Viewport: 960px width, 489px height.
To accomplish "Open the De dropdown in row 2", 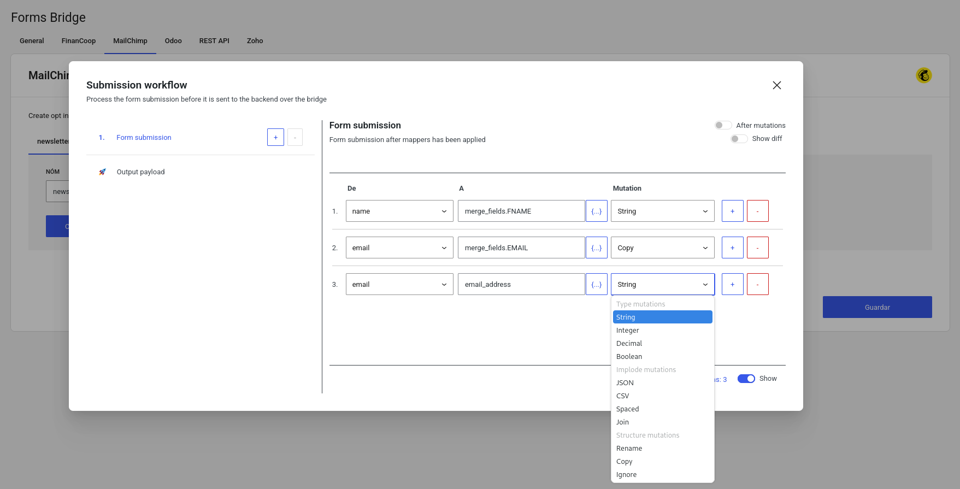I will coord(399,248).
